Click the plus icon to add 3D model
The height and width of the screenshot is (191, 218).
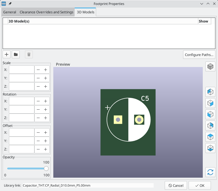(x=7, y=54)
